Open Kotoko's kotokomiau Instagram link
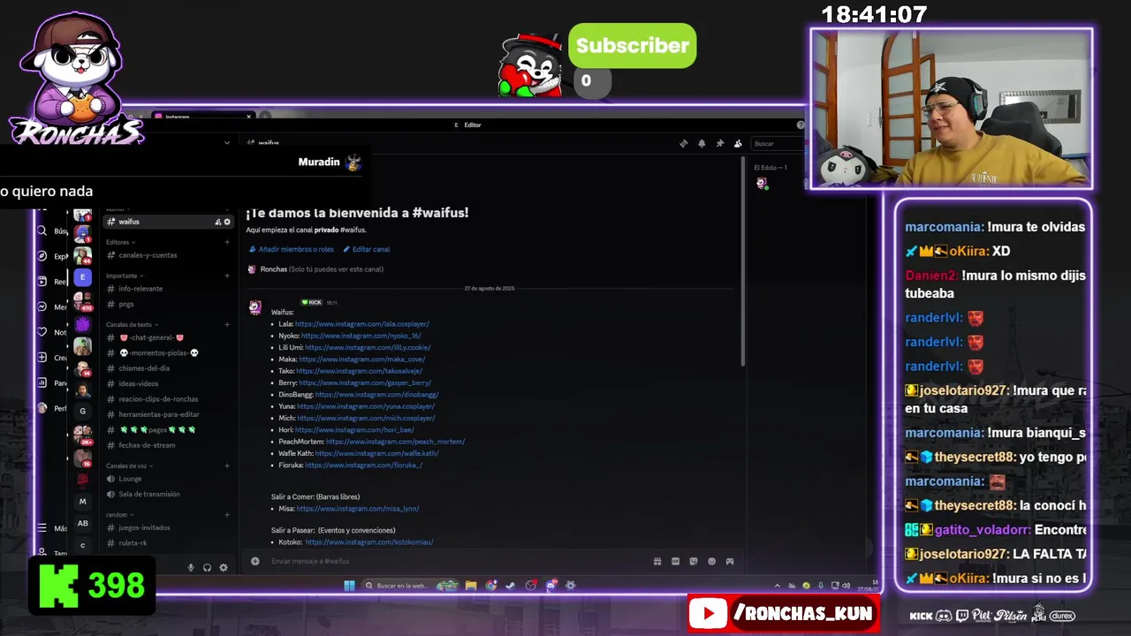 [x=368, y=542]
